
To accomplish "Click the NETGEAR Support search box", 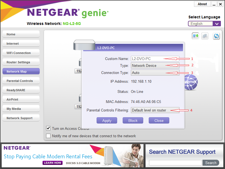I will [x=175, y=163].
